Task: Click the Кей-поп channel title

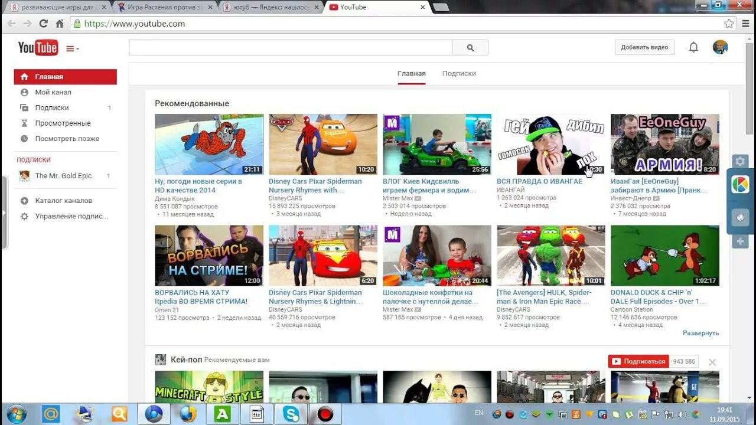Action: click(186, 359)
